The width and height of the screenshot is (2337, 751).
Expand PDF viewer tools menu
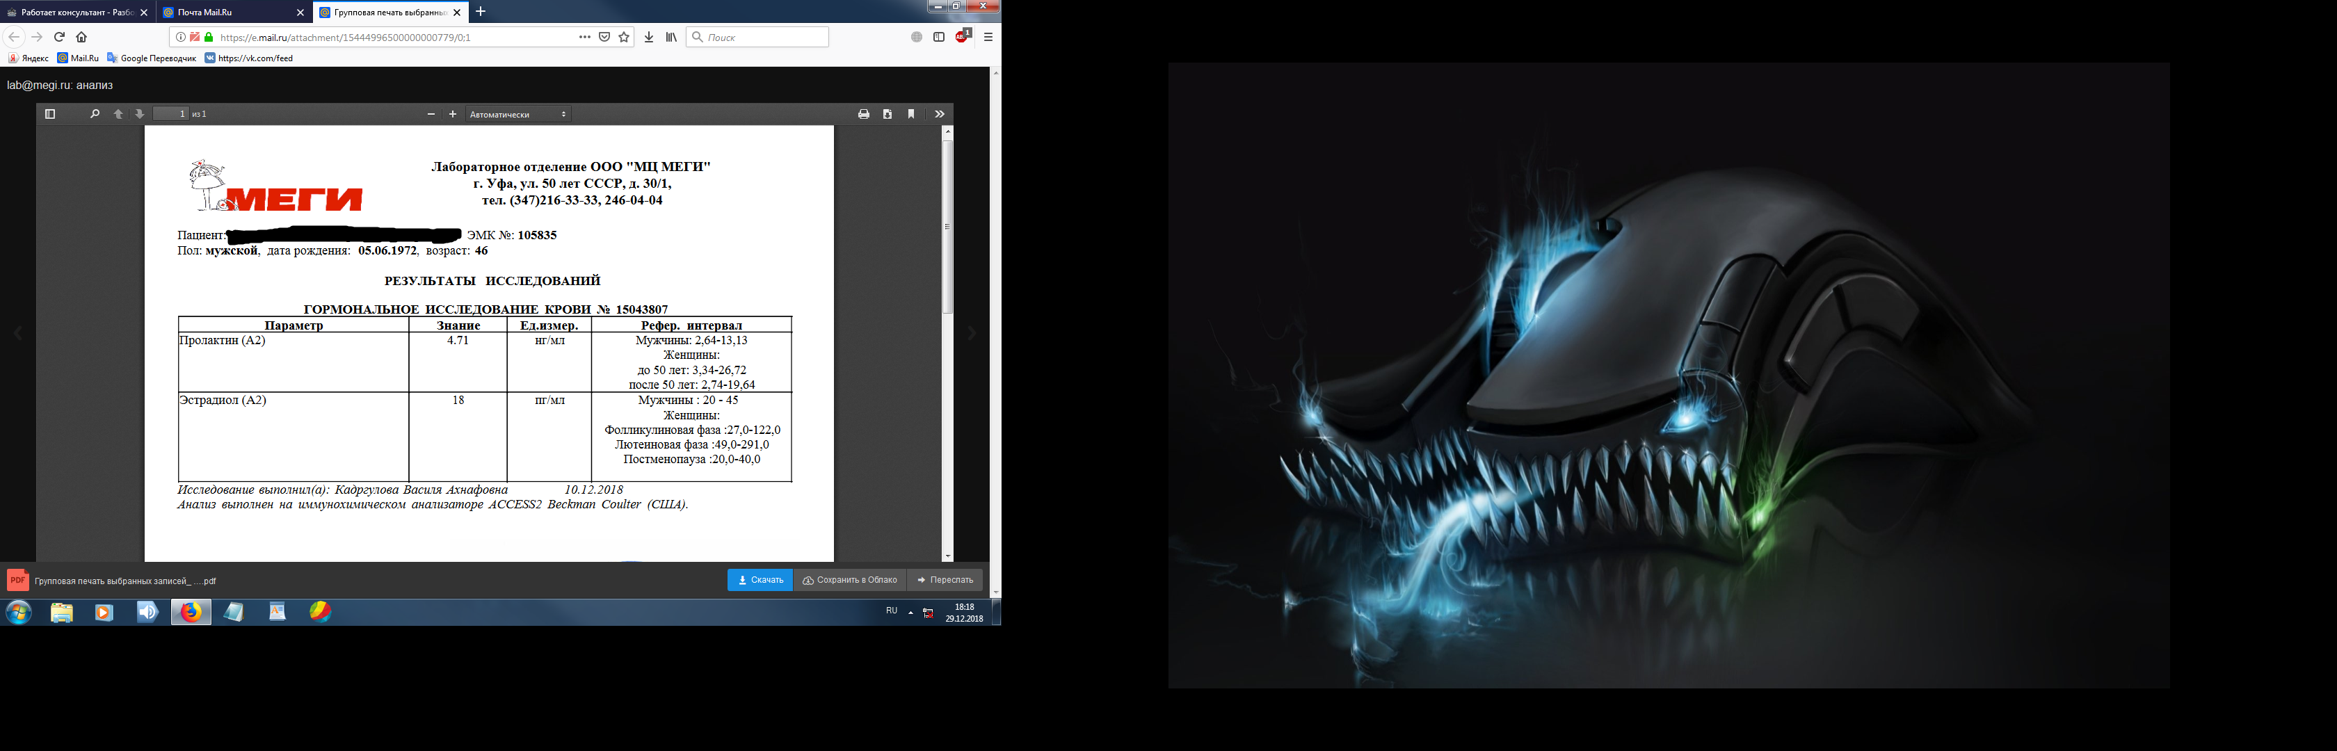[940, 114]
